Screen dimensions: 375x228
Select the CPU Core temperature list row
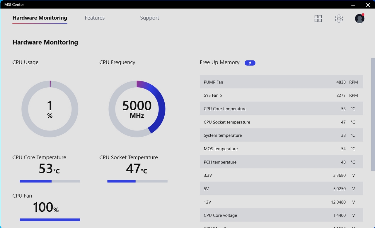coord(282,109)
